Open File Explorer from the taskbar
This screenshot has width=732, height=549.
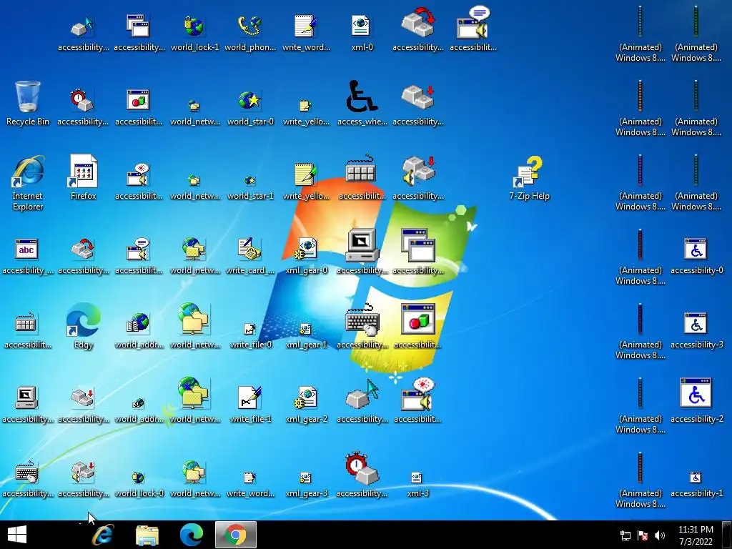147,535
